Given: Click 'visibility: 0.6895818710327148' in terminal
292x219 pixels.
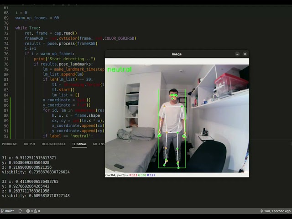Looking at the screenshot, I should [x=36, y=196].
